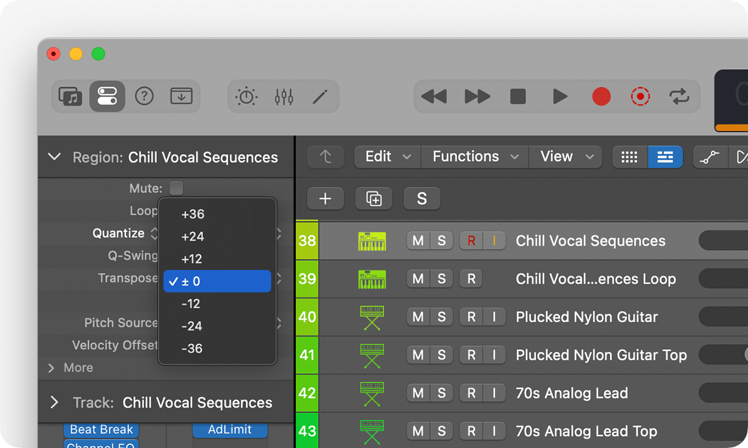Toggle the Inspector panel button
This screenshot has height=448, width=748.
pos(107,96)
